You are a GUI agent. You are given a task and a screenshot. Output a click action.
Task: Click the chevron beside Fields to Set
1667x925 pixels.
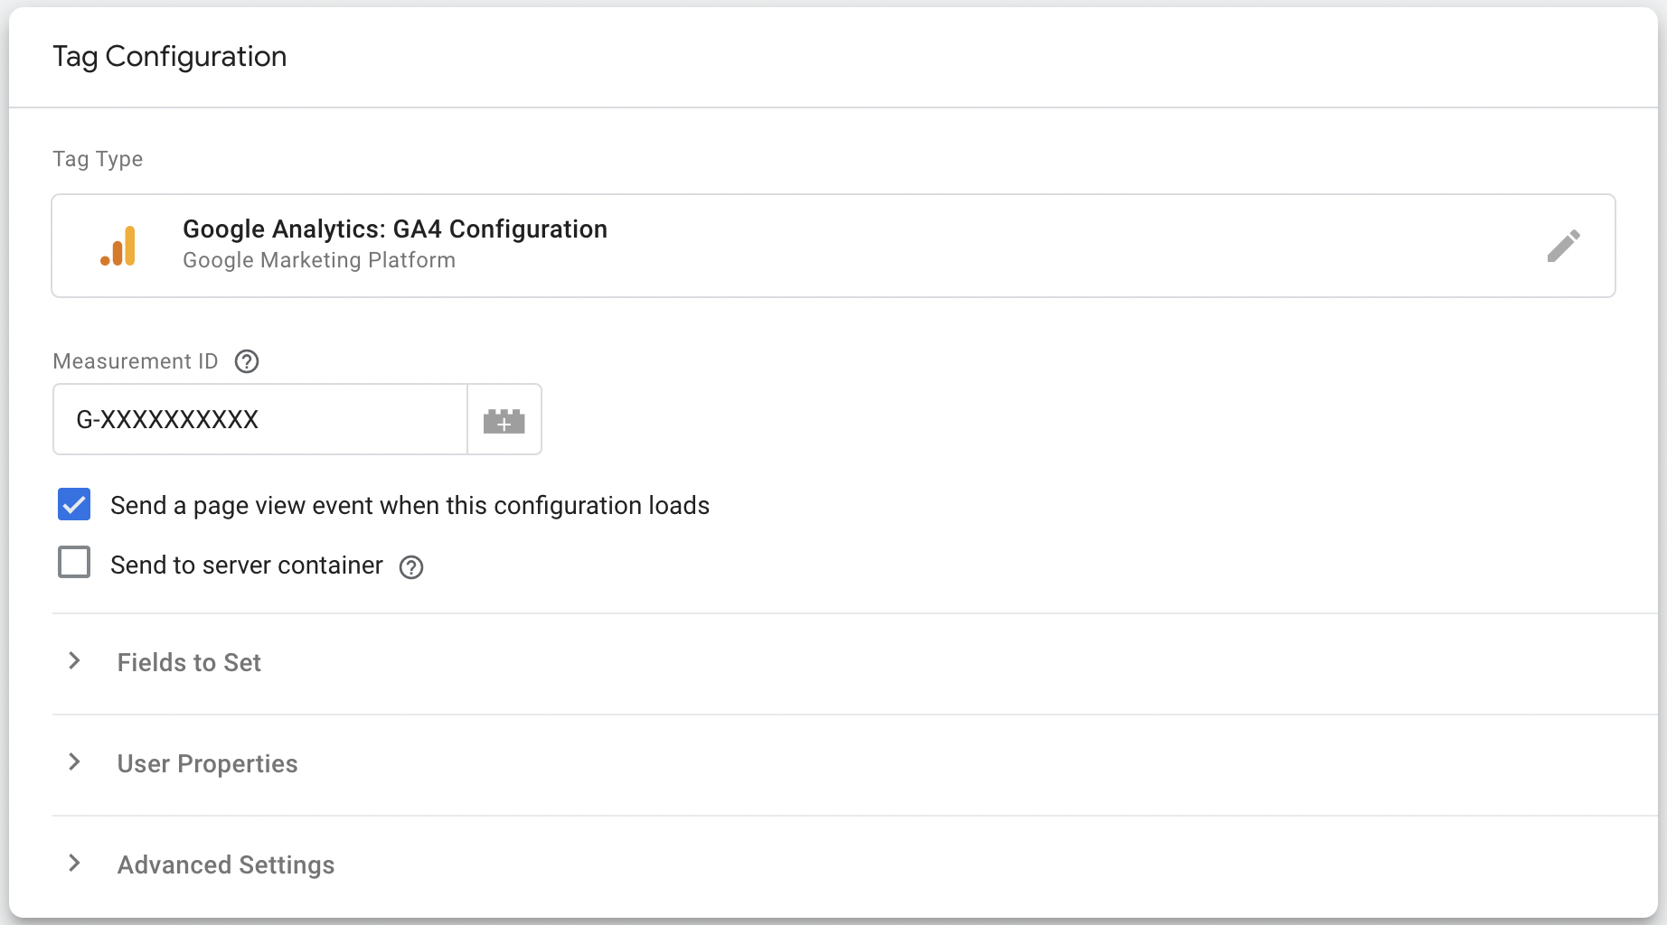[x=74, y=661]
